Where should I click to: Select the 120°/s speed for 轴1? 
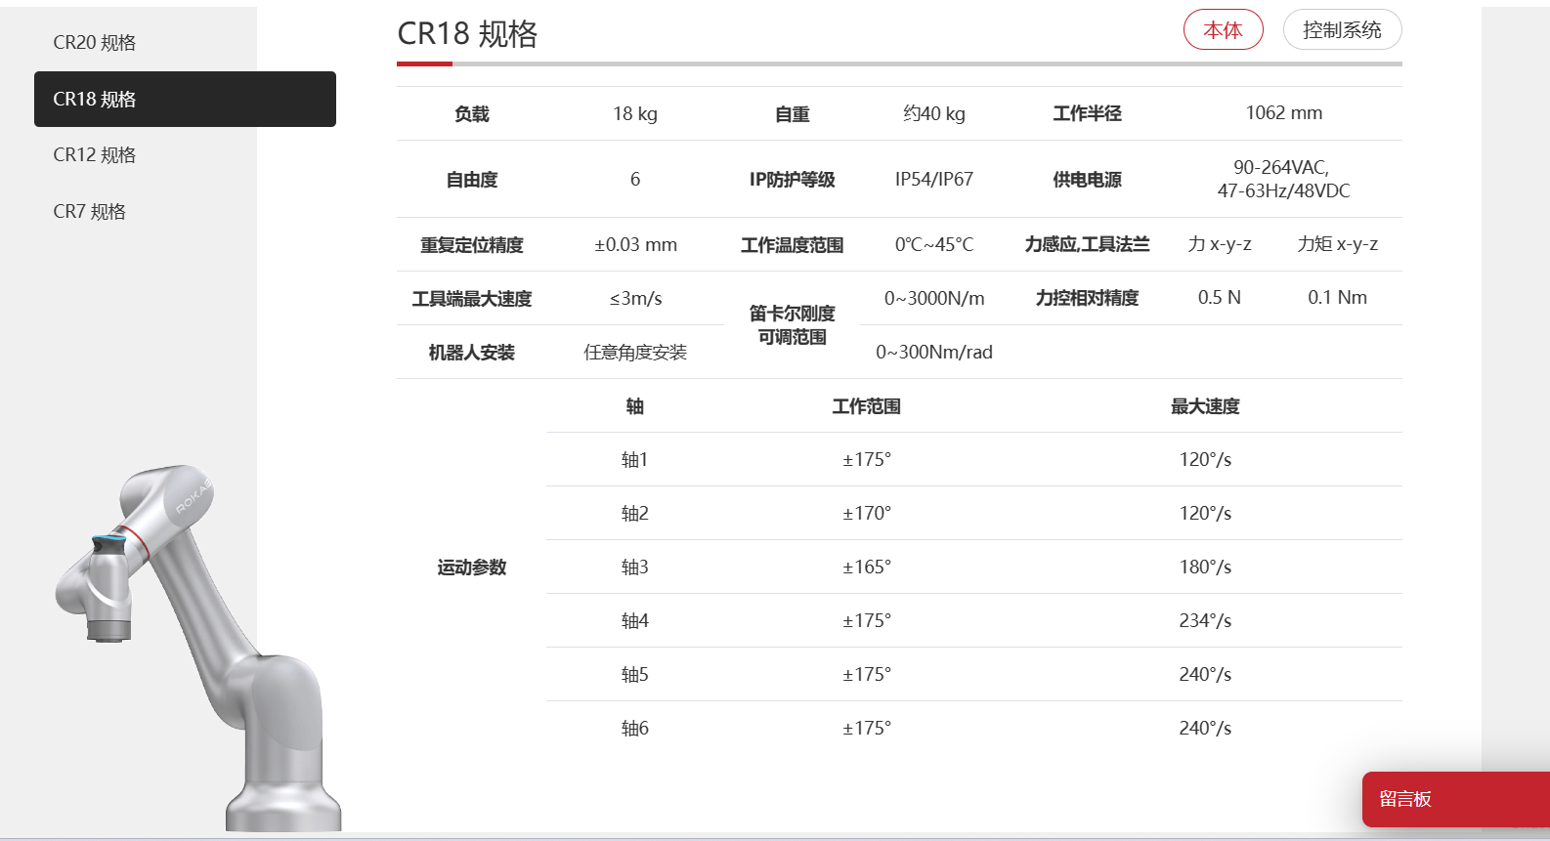(x=1206, y=460)
